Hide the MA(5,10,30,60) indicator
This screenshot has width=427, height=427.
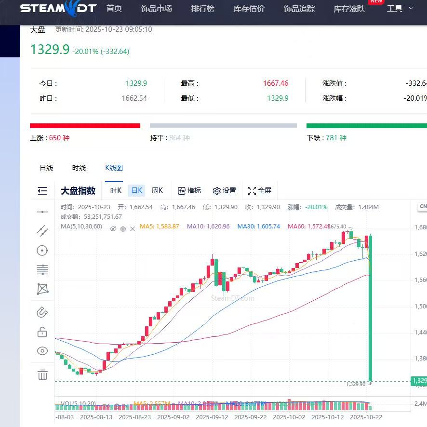[x=113, y=229]
